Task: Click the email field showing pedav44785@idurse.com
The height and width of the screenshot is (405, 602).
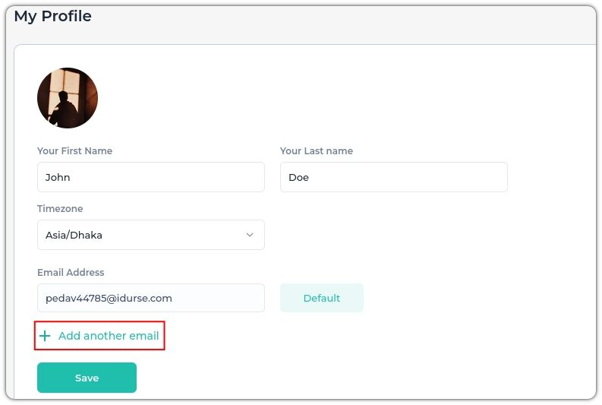Action: coord(151,298)
